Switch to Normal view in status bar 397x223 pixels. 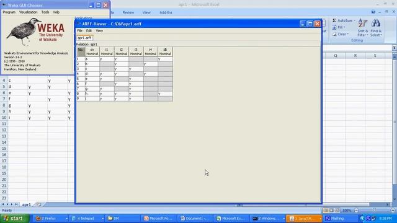pyautogui.click(x=326, y=211)
